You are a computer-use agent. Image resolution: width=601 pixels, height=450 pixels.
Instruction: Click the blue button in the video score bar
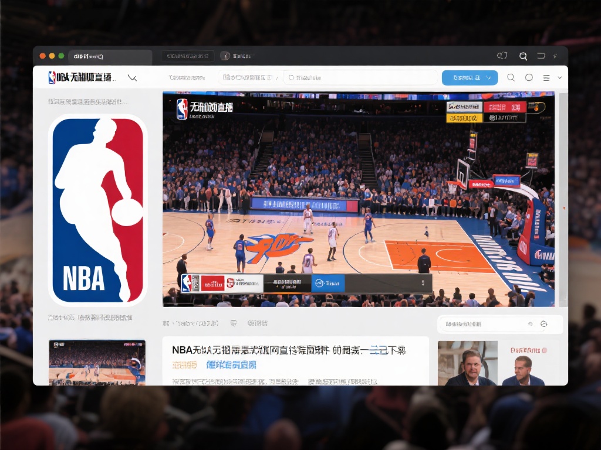tap(327, 283)
